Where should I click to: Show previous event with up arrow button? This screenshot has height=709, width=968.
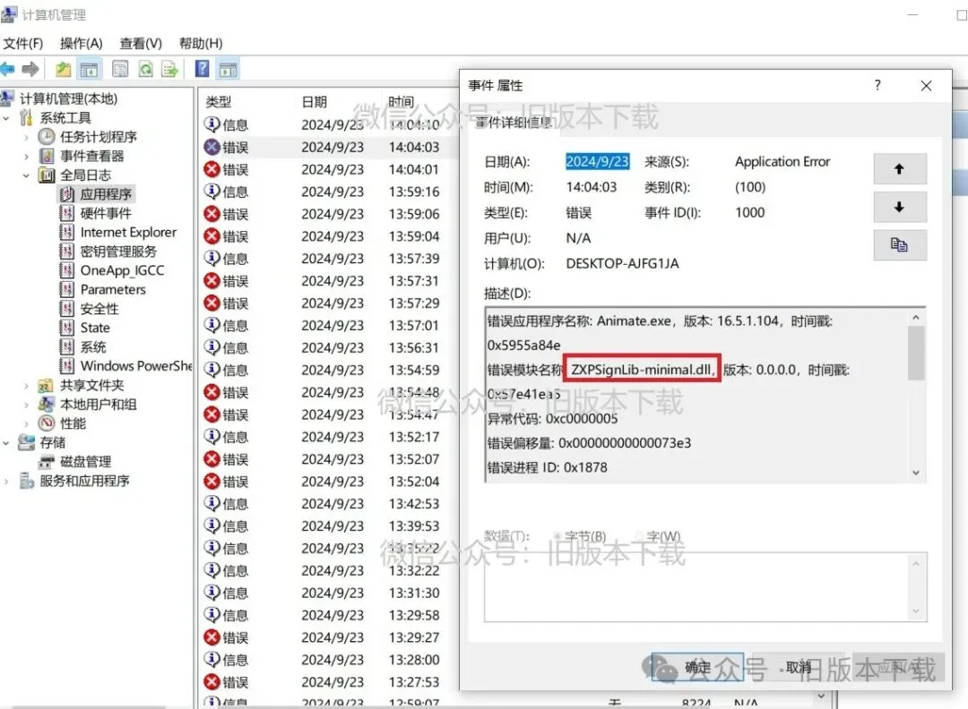click(900, 168)
